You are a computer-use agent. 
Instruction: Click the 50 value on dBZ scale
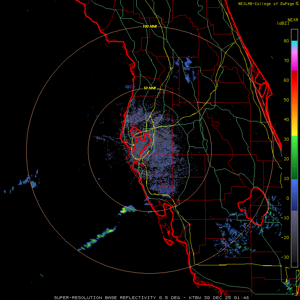286,100
